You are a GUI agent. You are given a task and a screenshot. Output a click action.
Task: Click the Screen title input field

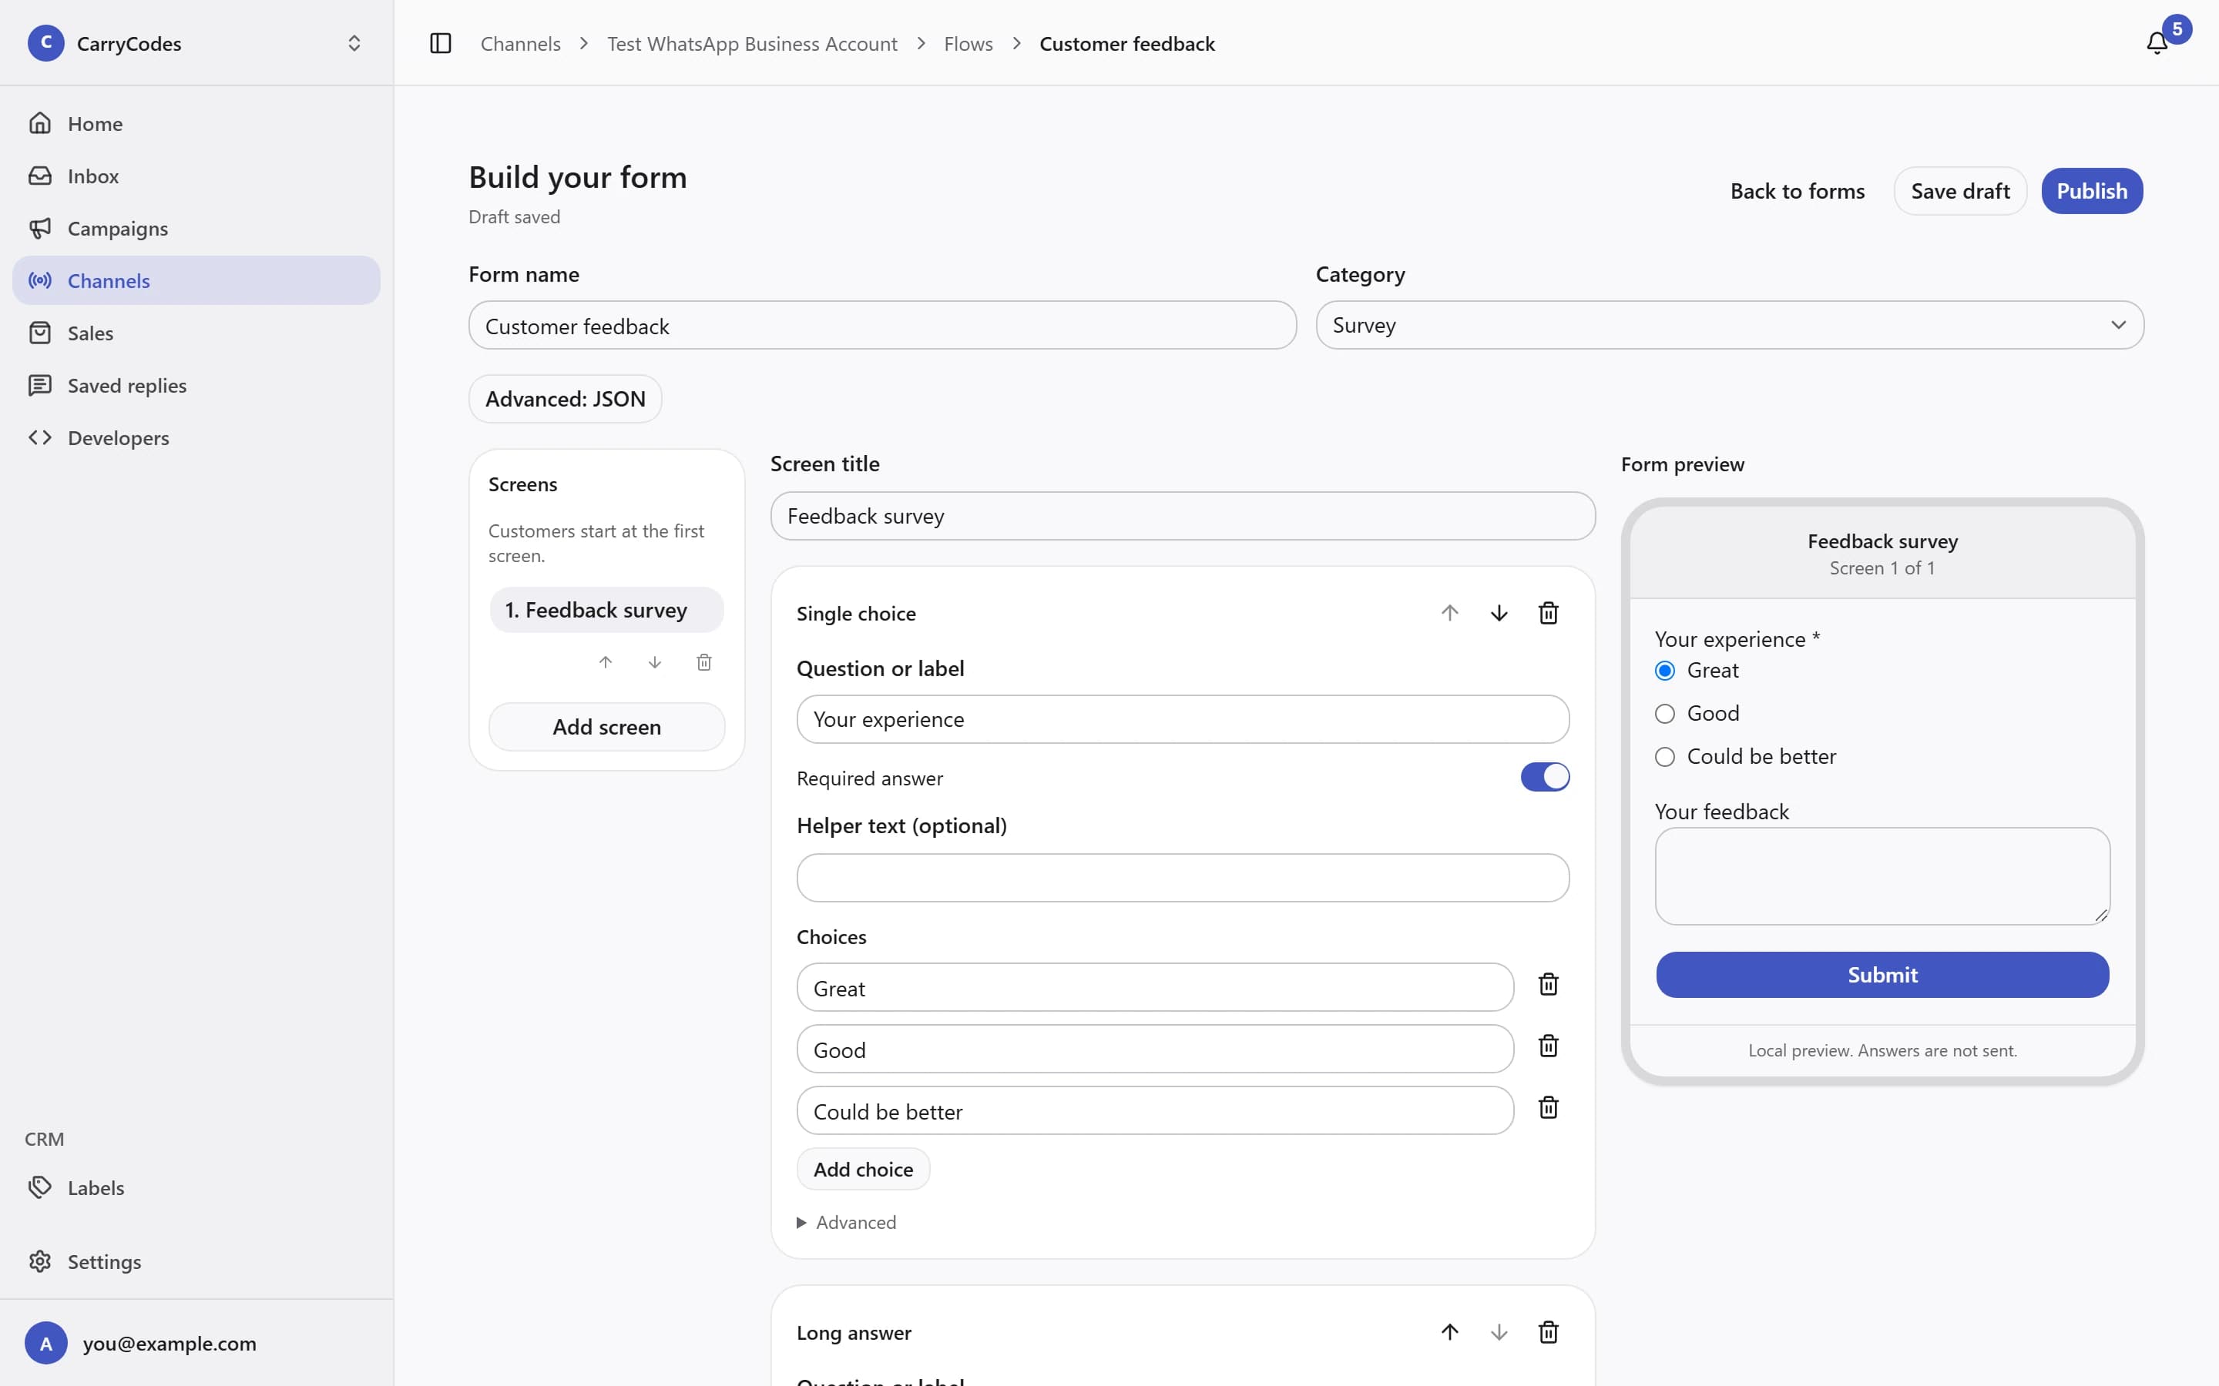(x=1182, y=516)
